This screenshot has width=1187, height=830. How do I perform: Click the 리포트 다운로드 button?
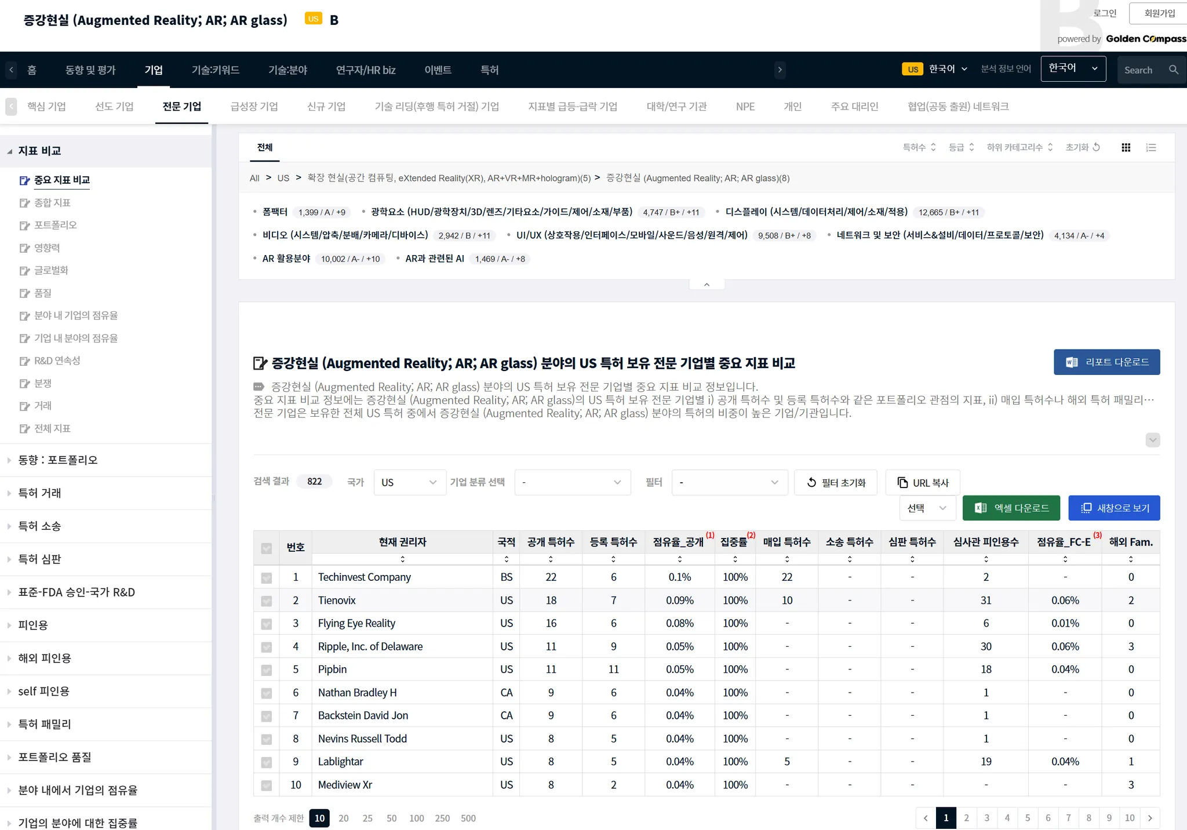coord(1106,362)
